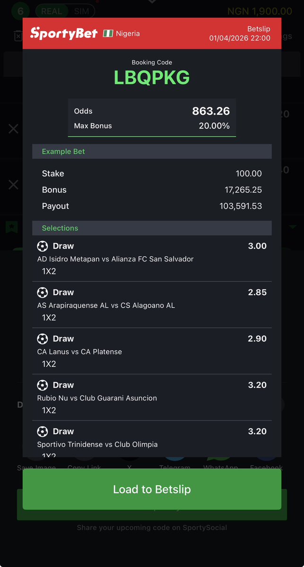Select Rubio Nu vs Club Guarani Asuncion

pos(97,398)
